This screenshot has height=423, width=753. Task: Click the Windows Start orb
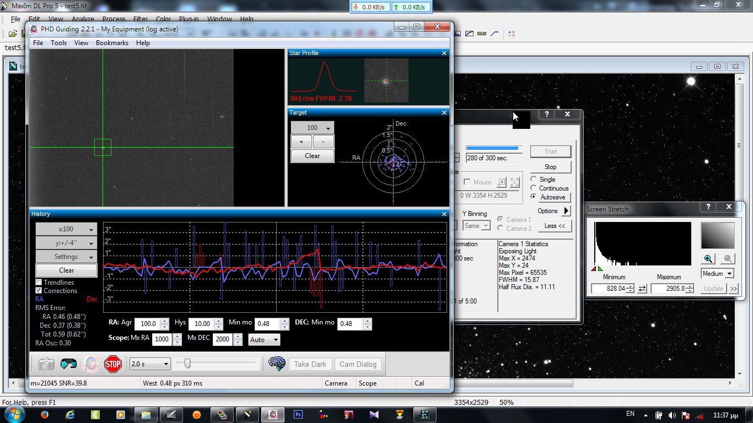pos(13,414)
